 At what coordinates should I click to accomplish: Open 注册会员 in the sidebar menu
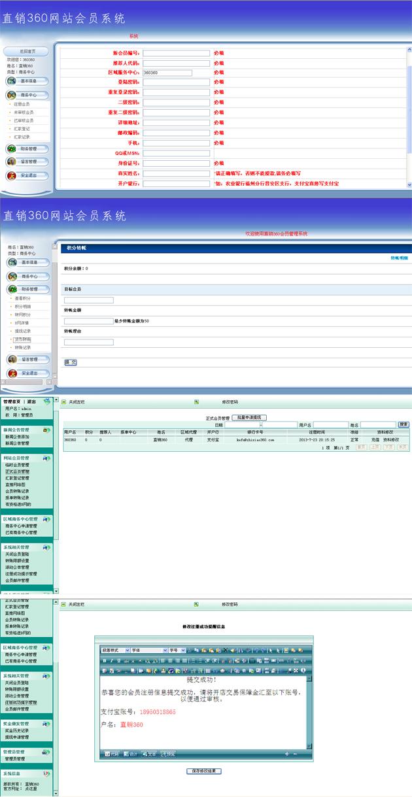(x=22, y=104)
